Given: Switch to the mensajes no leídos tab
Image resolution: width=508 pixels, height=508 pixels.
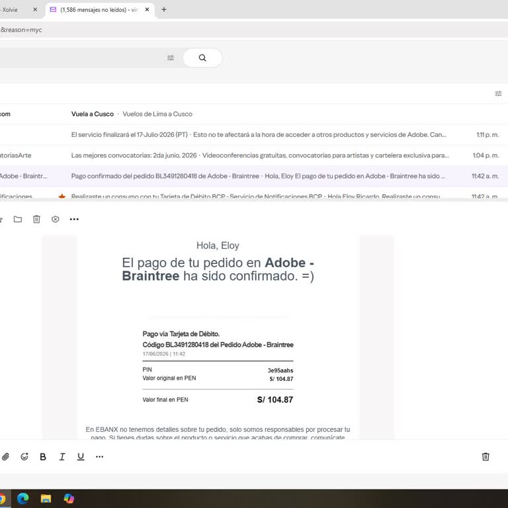Looking at the screenshot, I should tap(99, 10).
